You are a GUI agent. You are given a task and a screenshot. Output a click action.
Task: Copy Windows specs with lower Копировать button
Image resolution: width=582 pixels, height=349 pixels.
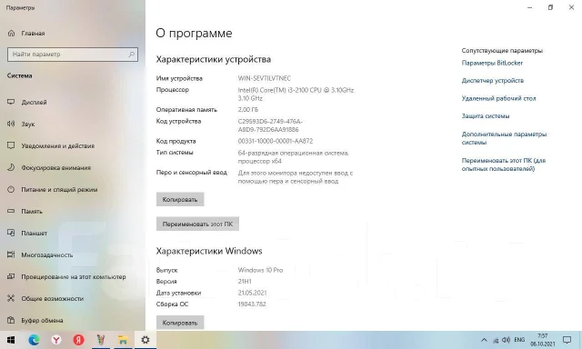[x=180, y=323]
